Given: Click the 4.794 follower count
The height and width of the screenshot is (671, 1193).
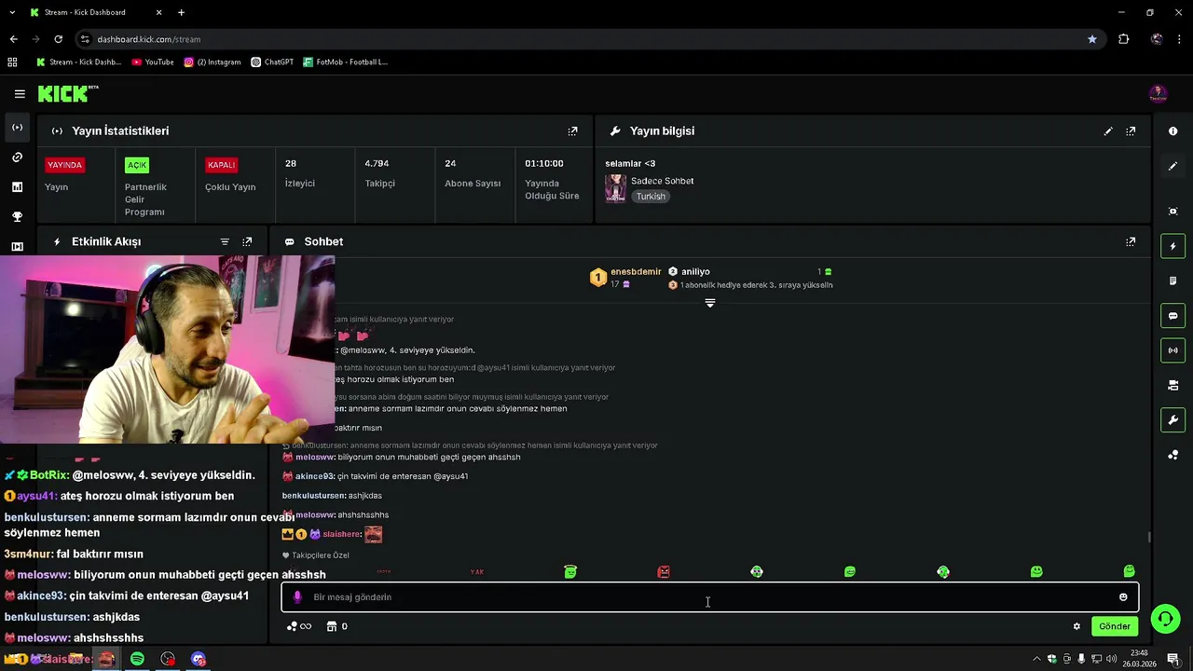Looking at the screenshot, I should click(377, 163).
